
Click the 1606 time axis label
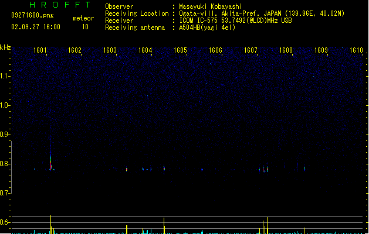click(x=215, y=50)
